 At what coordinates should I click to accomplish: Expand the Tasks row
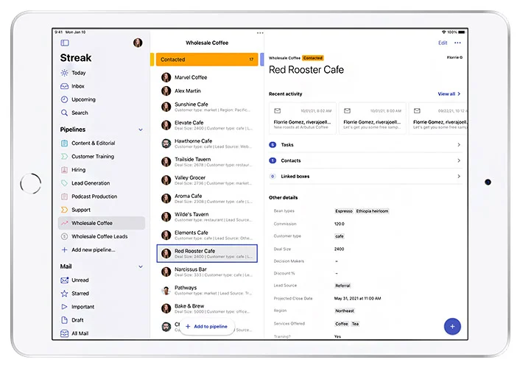click(x=365, y=145)
